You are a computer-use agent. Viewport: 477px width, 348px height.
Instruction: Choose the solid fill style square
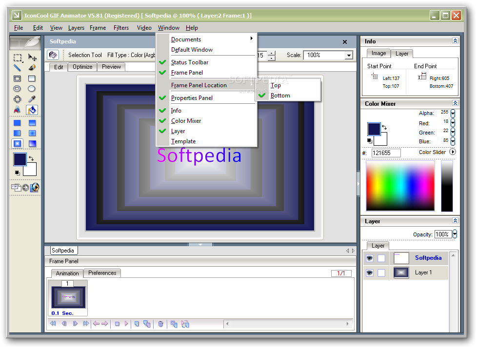18,123
